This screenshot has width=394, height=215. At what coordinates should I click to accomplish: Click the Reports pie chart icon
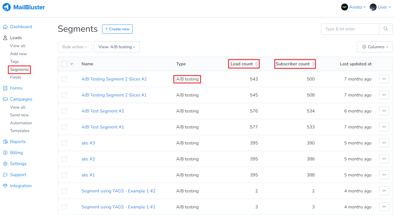coord(5,142)
